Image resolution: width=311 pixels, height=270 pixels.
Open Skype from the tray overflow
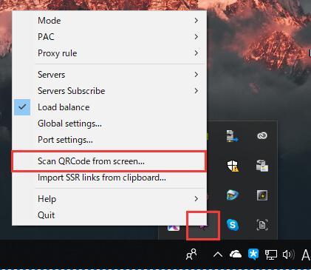pos(233,225)
